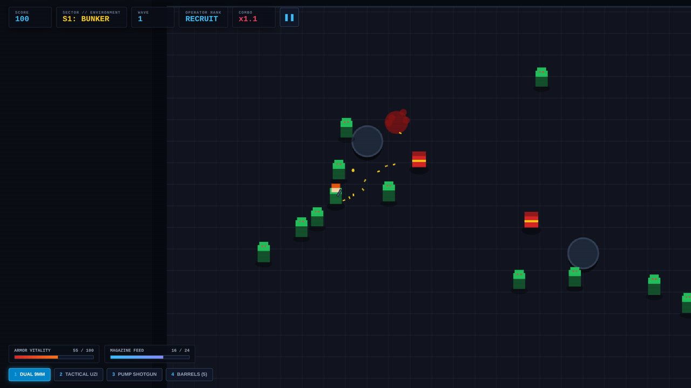Target the zombie directly above the player
The width and height of the screenshot is (691, 388).
tap(338, 170)
